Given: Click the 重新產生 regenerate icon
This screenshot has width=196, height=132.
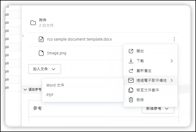Looking at the screenshot, I should click(x=131, y=71).
